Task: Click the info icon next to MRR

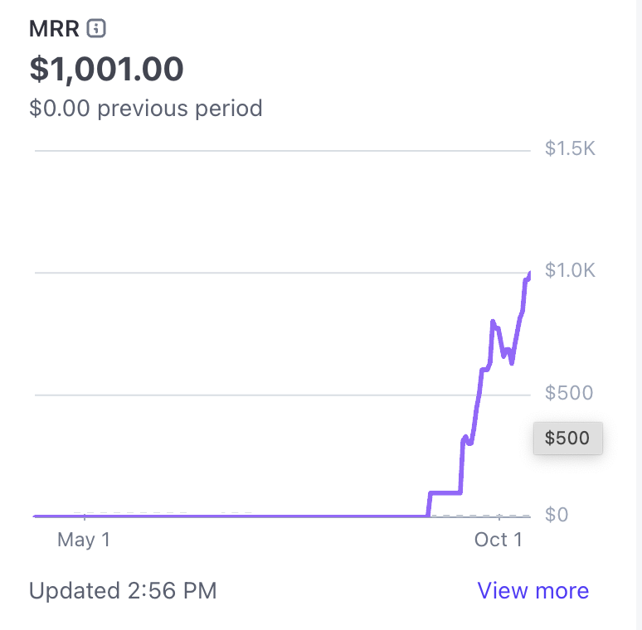Action: [97, 29]
